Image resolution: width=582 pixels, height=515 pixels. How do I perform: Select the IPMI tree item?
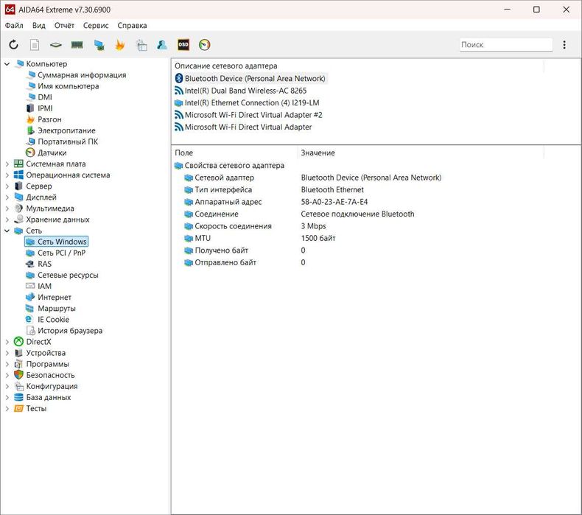pyautogui.click(x=45, y=108)
